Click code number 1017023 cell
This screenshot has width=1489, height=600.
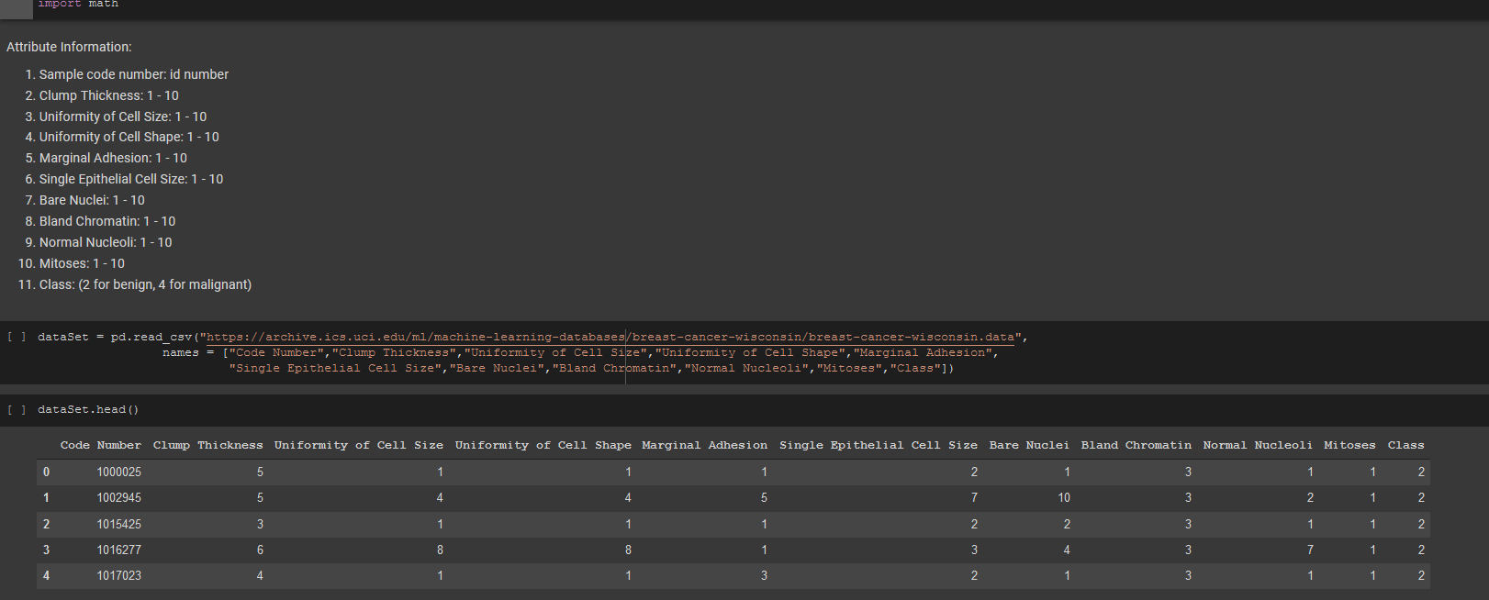click(119, 575)
